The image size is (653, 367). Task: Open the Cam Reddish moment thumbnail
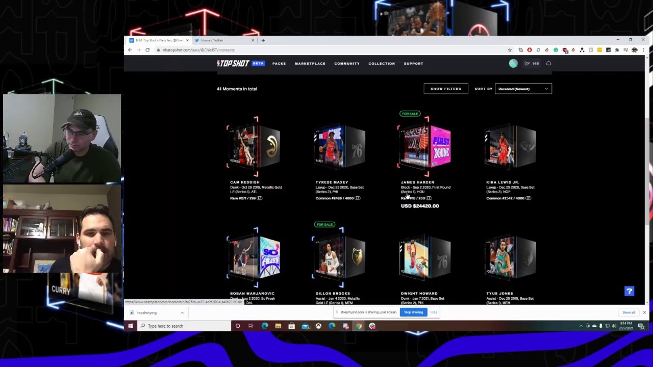[254, 147]
